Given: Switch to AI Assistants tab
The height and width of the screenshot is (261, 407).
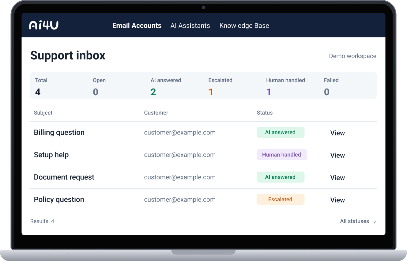Looking at the screenshot, I should point(190,26).
